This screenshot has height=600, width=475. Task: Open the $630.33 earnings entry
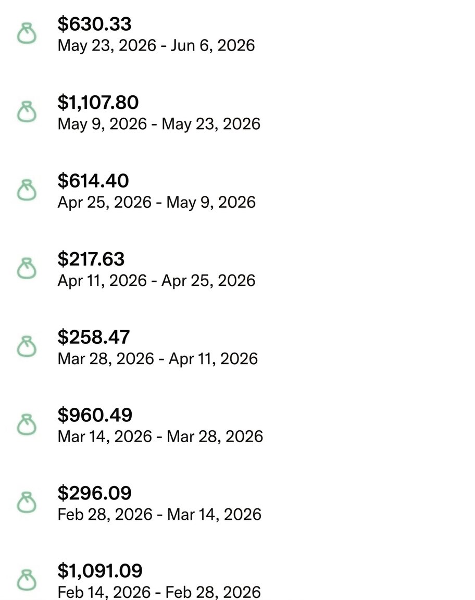pos(95,24)
